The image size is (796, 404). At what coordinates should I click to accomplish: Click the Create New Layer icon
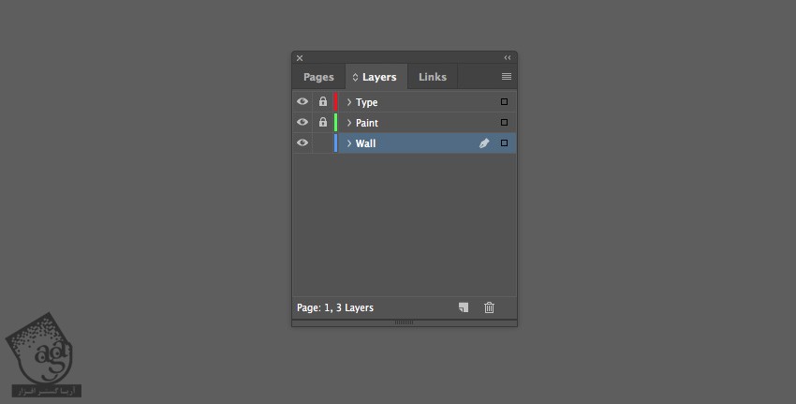[463, 307]
